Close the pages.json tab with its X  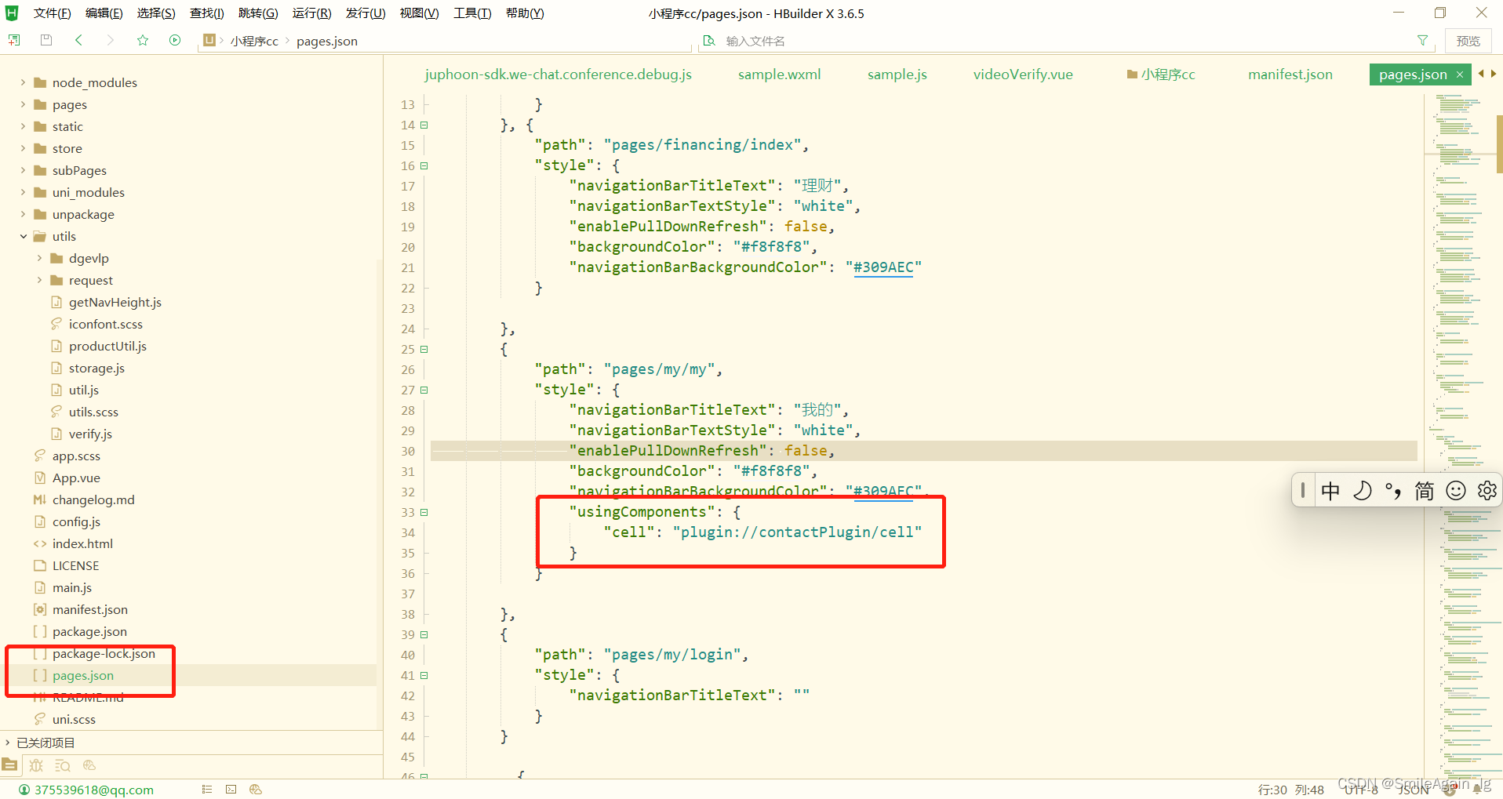1460,74
